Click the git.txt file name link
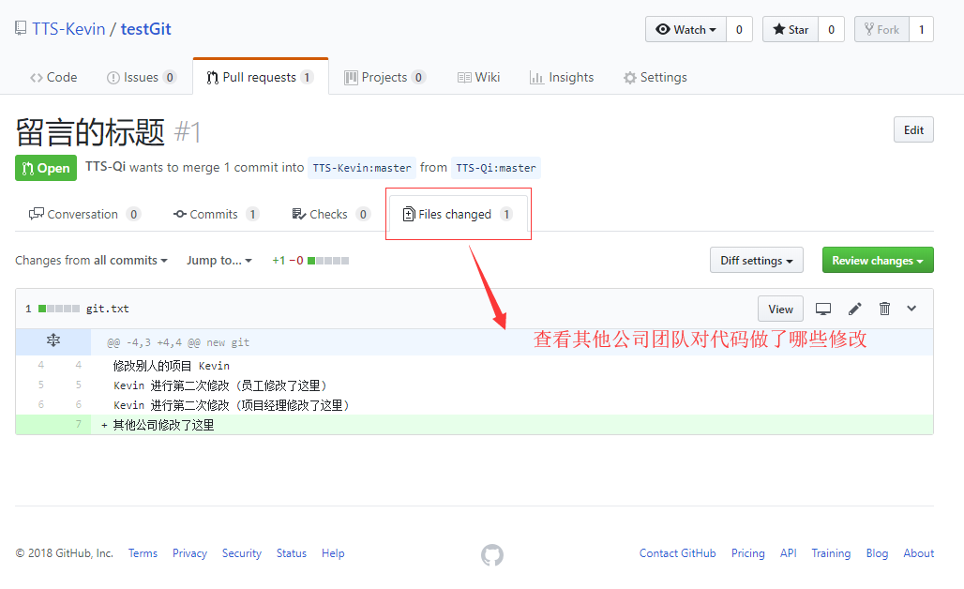This screenshot has height=589, width=964. tap(108, 309)
